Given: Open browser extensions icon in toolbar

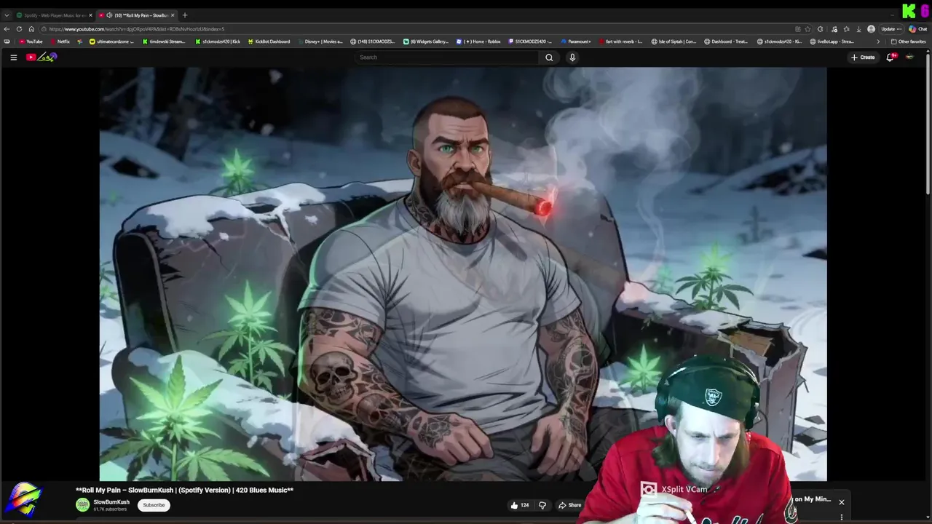Looking at the screenshot, I should (x=821, y=29).
